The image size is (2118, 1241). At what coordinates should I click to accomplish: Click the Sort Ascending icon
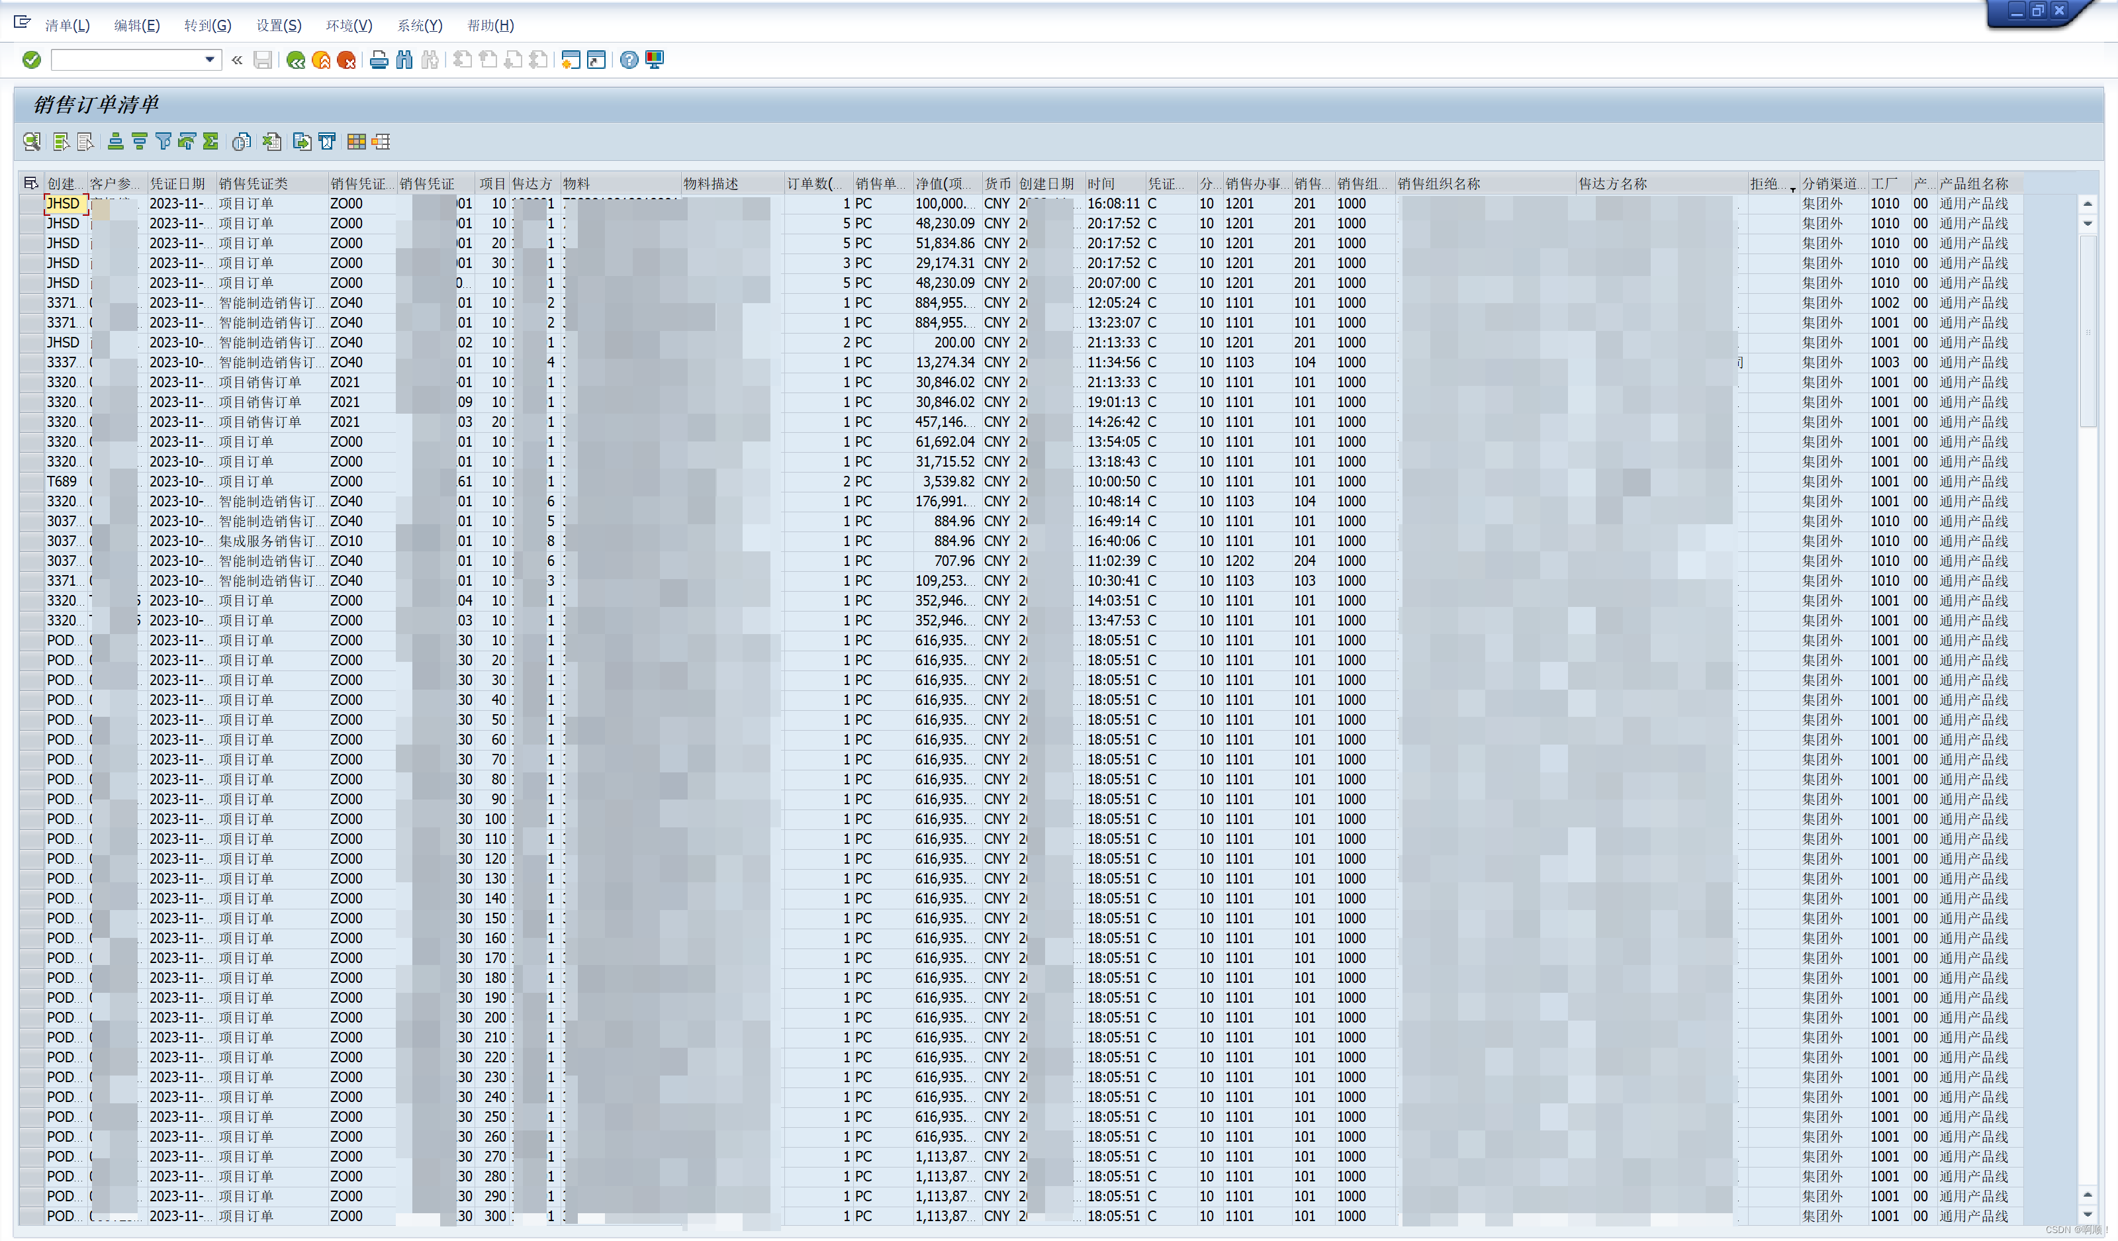(x=116, y=141)
